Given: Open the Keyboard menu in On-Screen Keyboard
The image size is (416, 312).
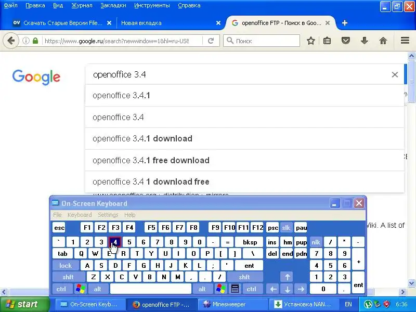Looking at the screenshot, I should point(80,215).
